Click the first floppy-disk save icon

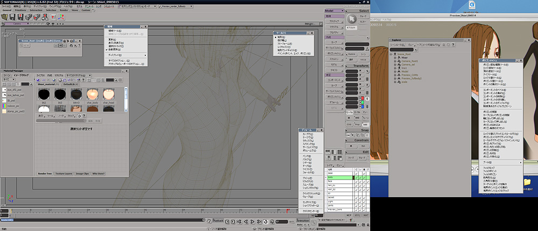(12, 17)
